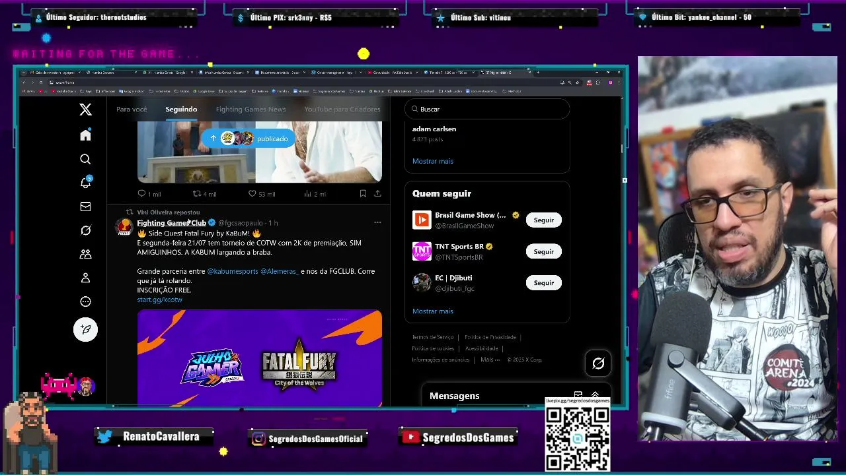Click the top post image
The width and height of the screenshot is (846, 475).
(259, 152)
